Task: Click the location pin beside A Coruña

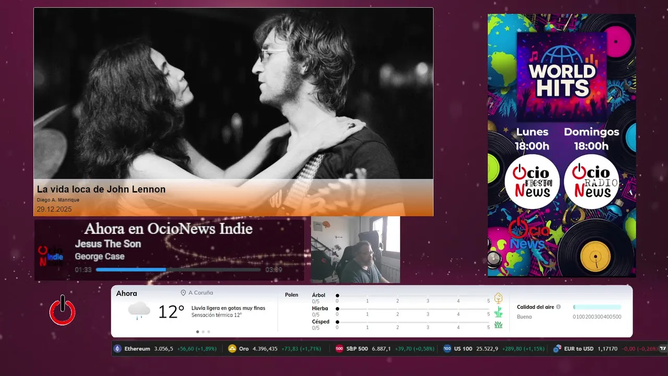Action: click(183, 293)
